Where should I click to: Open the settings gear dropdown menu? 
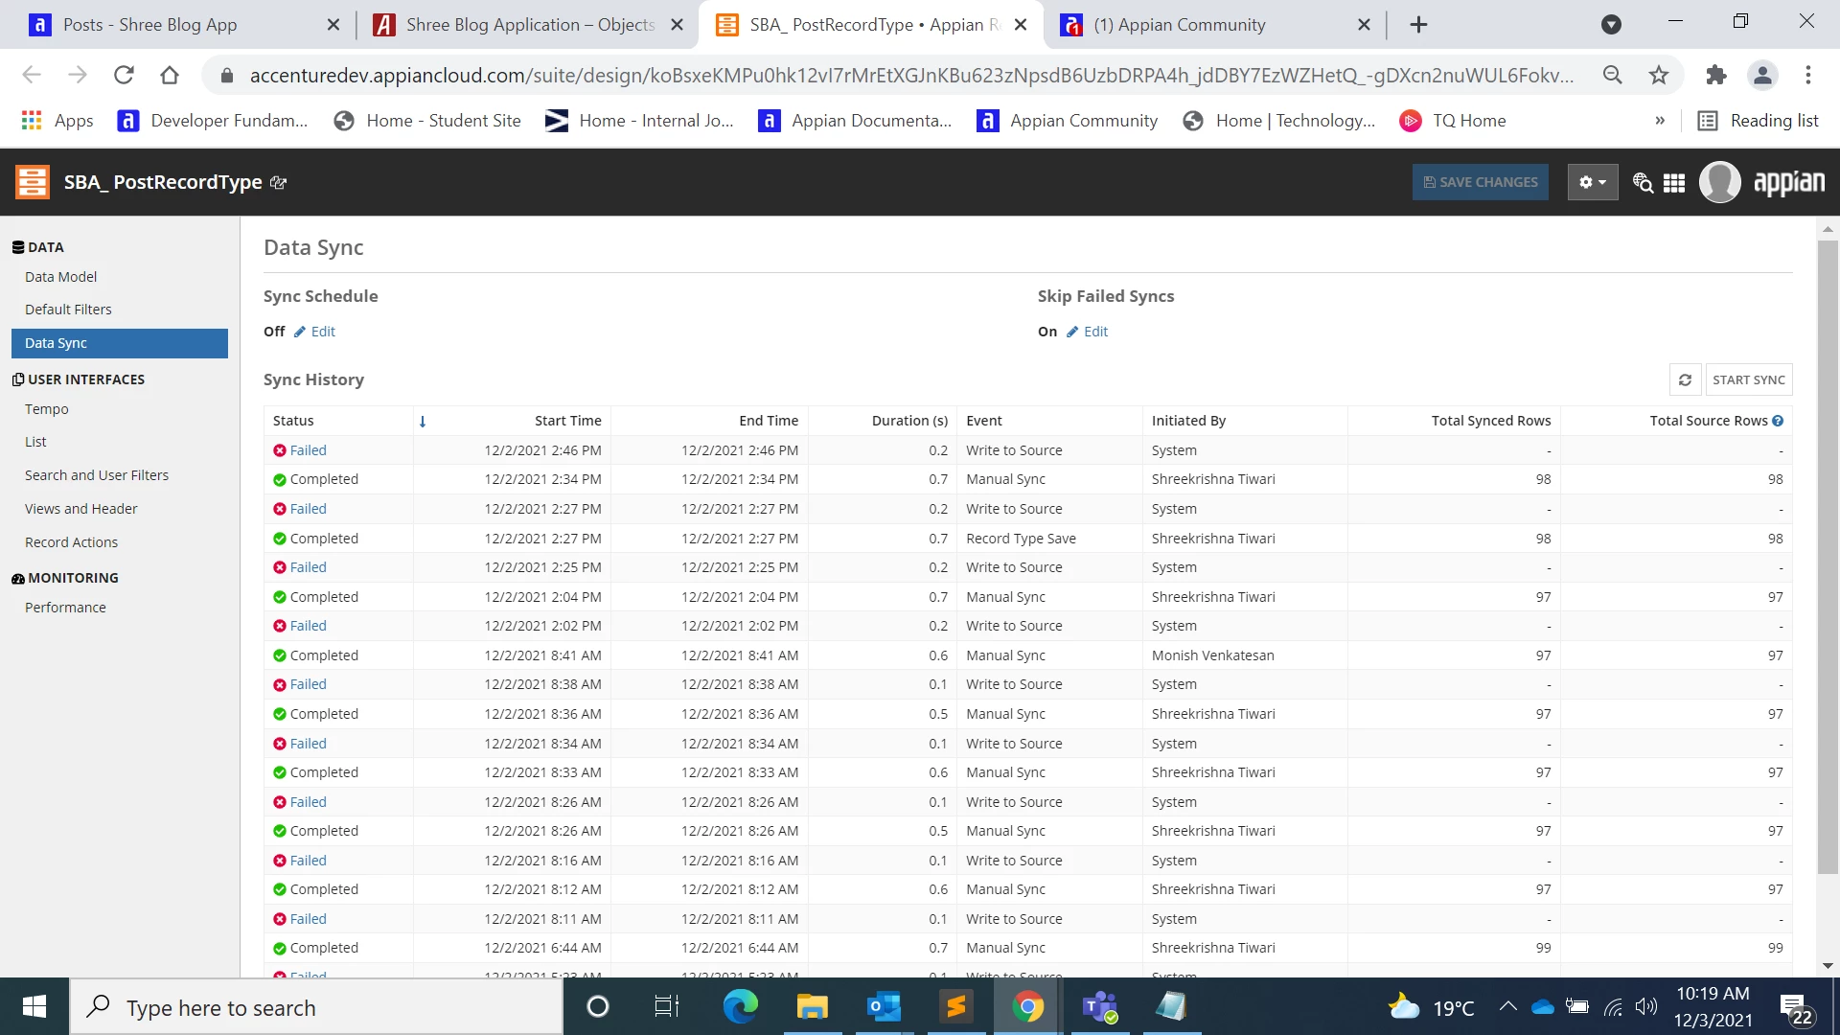pos(1593,182)
